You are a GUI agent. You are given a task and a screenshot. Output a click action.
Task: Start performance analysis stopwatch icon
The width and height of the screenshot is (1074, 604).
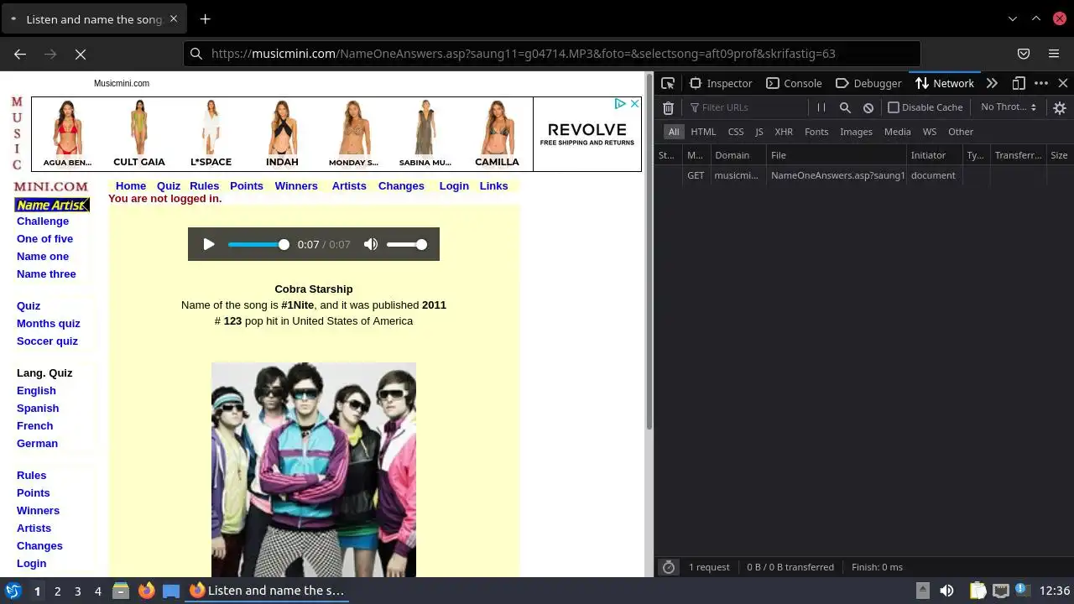(669, 567)
